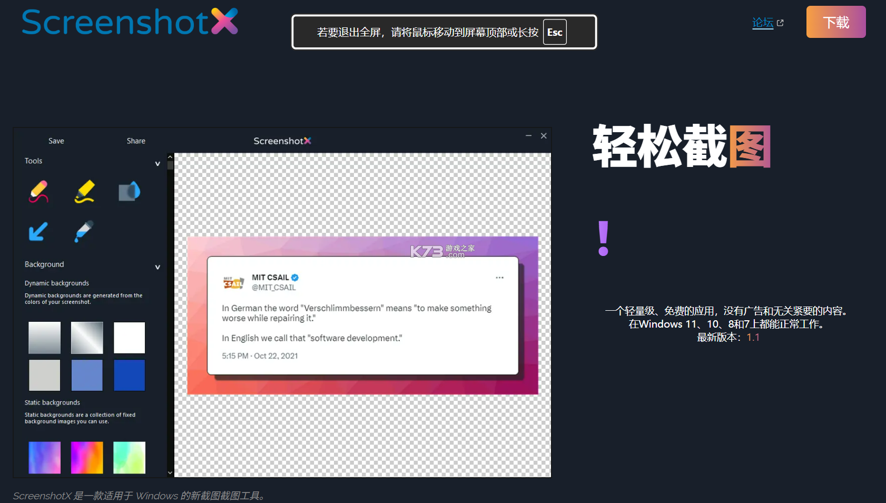
Task: Select the blue-purple static background thumbnail
Action: click(44, 457)
